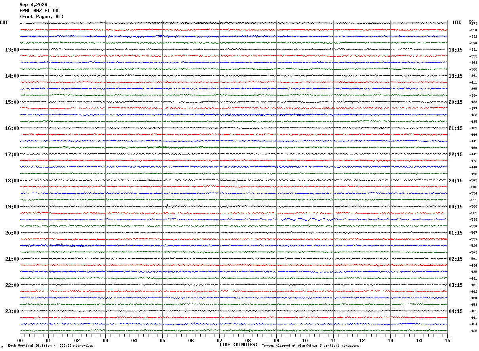Click the 00:15 UTC time label
Image resolution: width=479 pixels, height=351 pixels.
[456, 207]
